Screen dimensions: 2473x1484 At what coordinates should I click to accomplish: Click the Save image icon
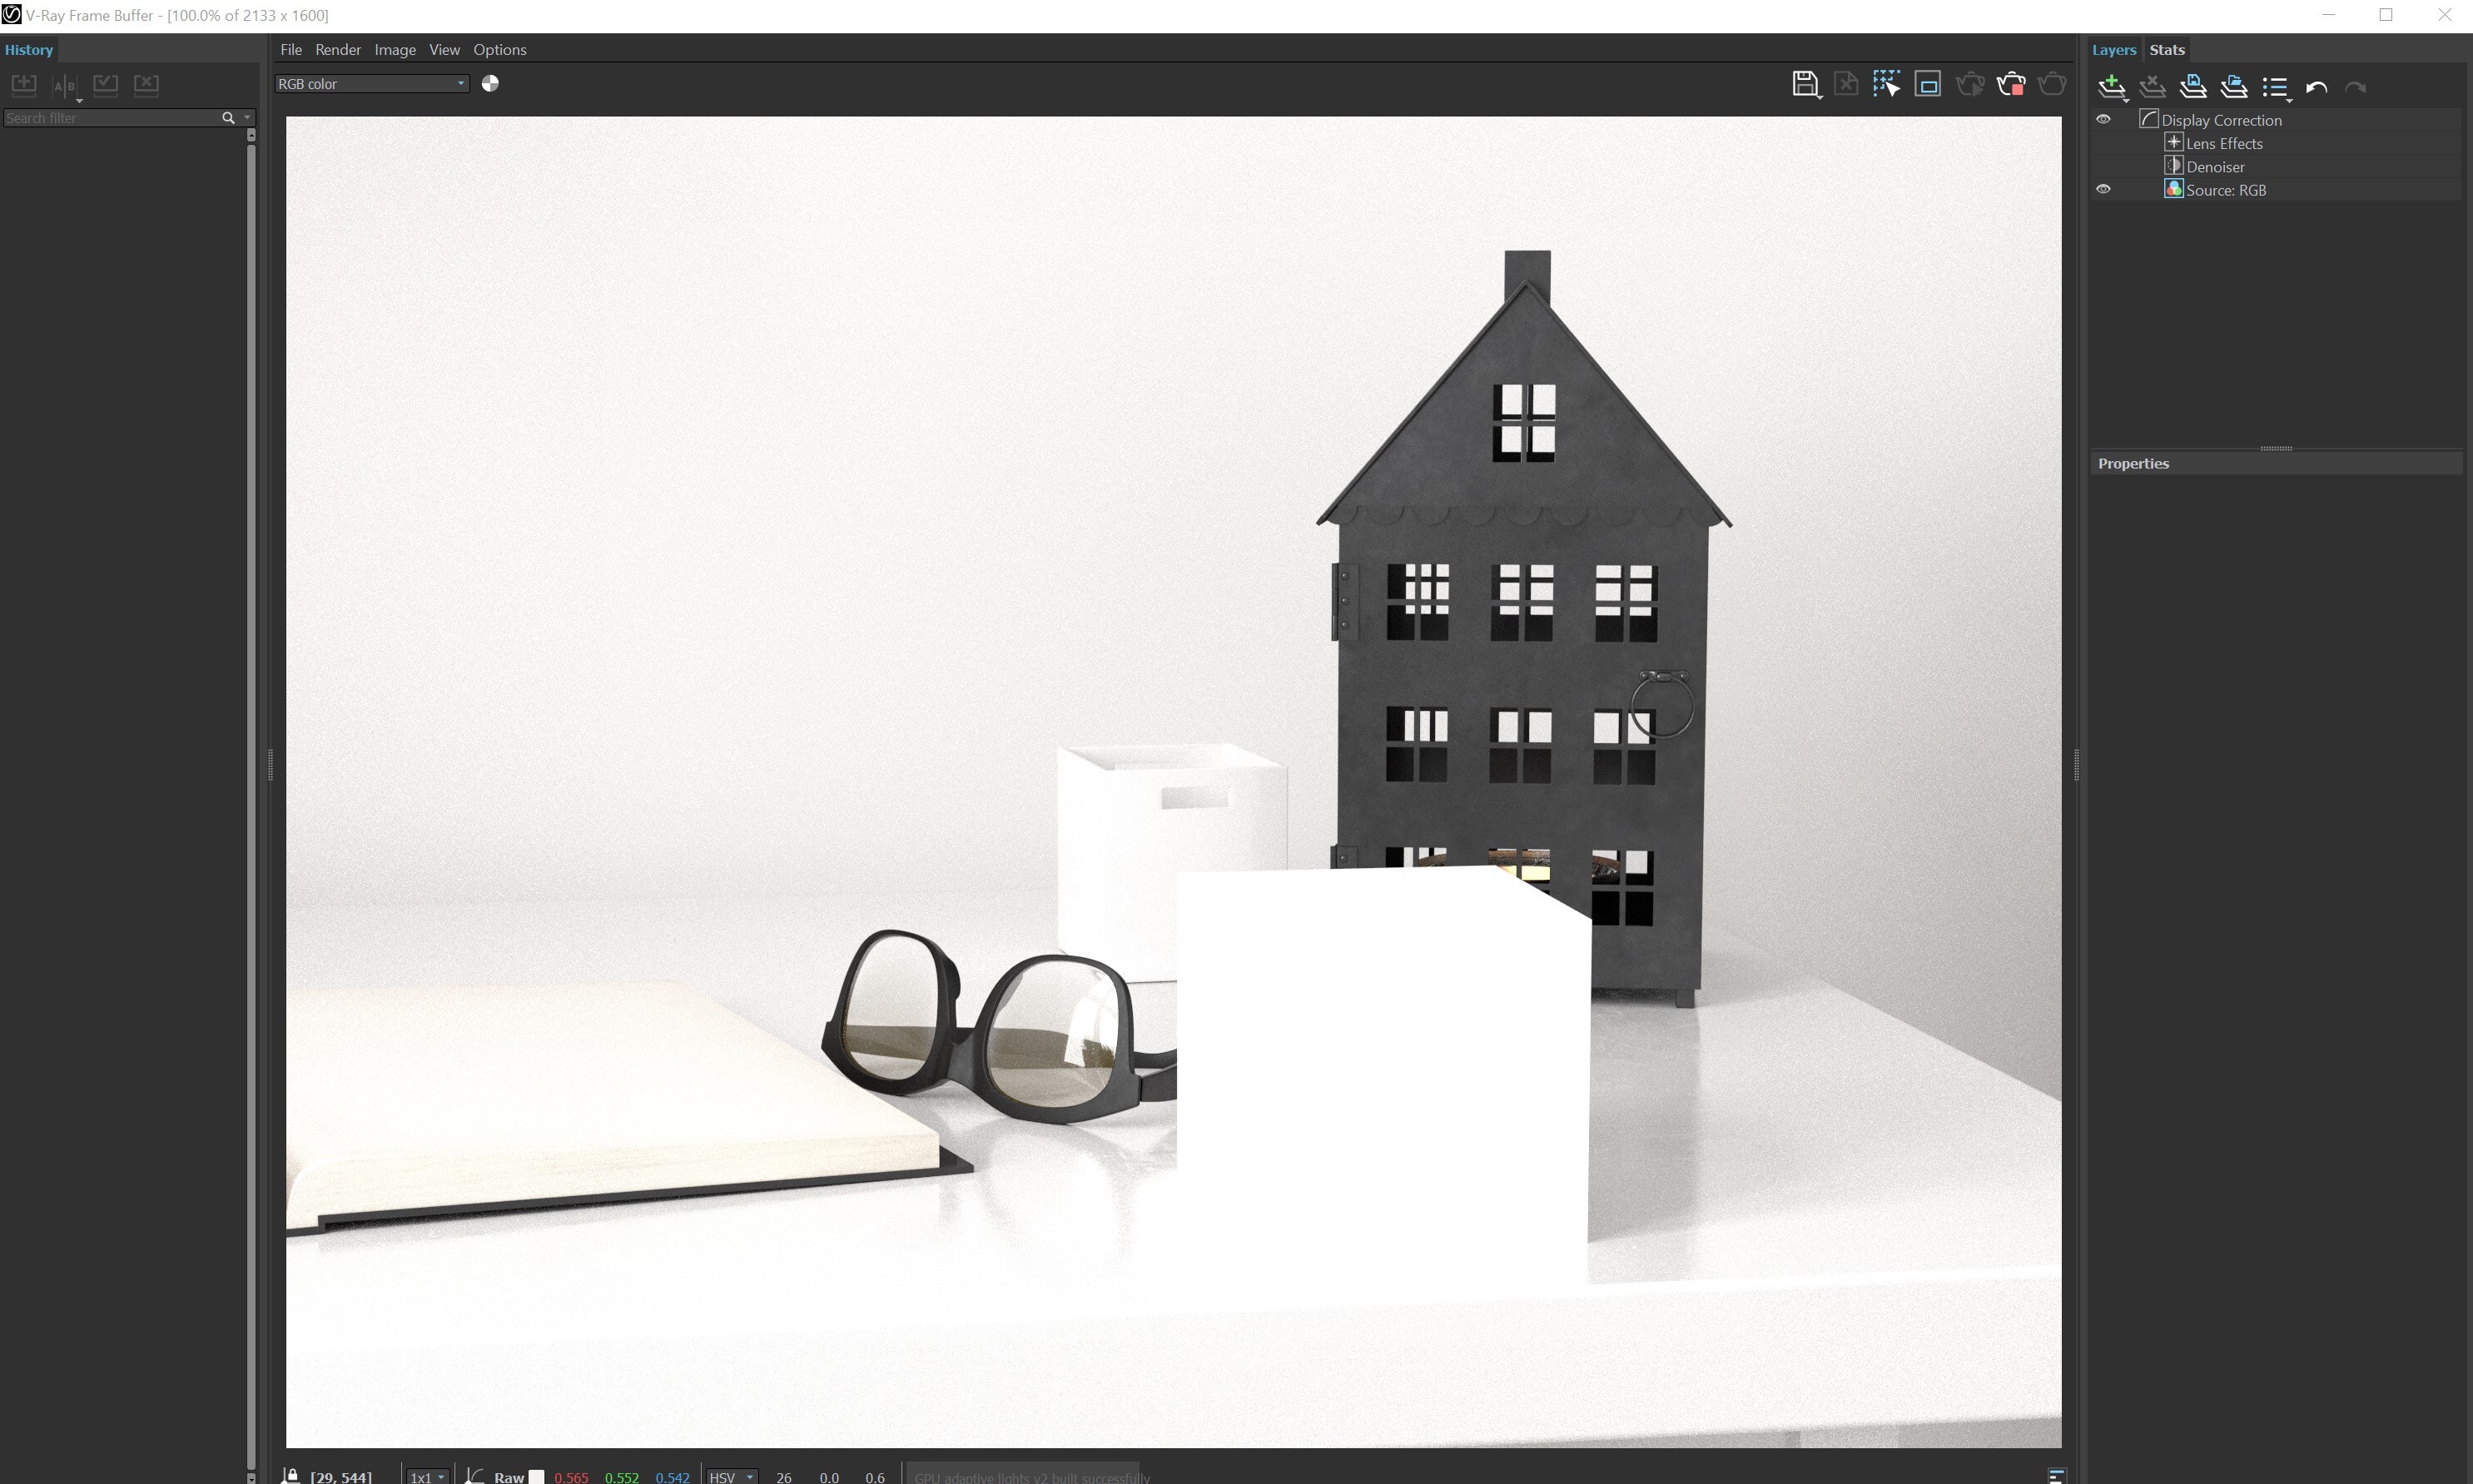coord(1805,84)
